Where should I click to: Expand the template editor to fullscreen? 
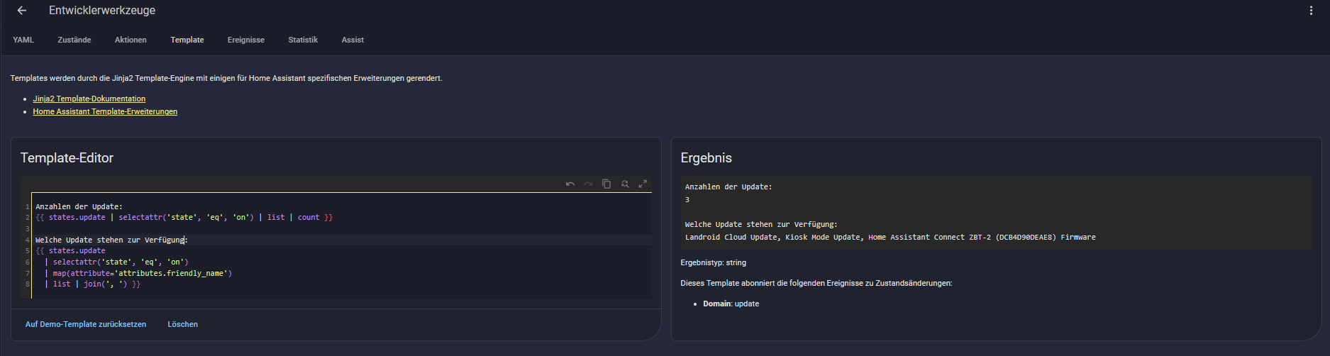click(643, 184)
